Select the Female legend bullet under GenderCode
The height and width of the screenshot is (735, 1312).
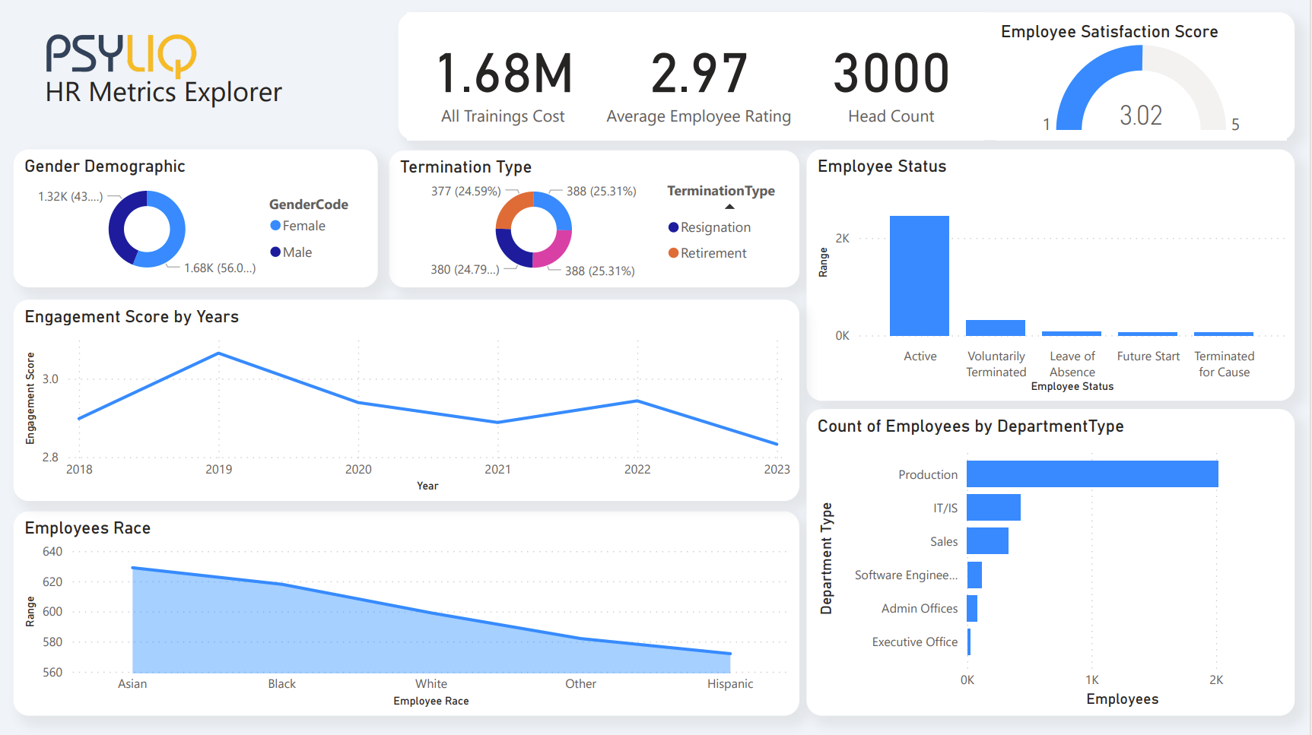click(275, 225)
